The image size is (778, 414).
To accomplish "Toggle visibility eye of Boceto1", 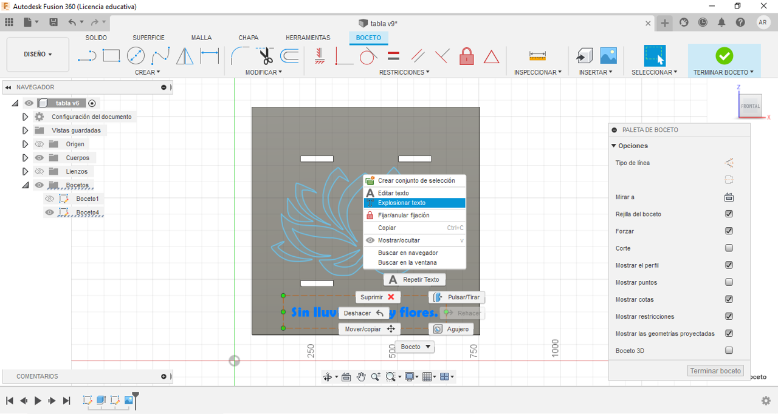I will [x=50, y=199].
